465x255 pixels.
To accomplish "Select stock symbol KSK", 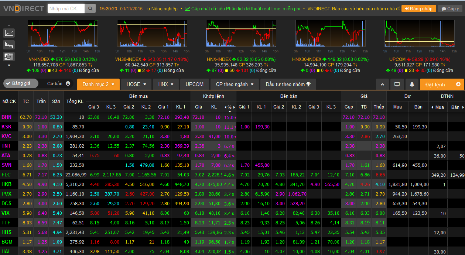I will coord(6,127).
